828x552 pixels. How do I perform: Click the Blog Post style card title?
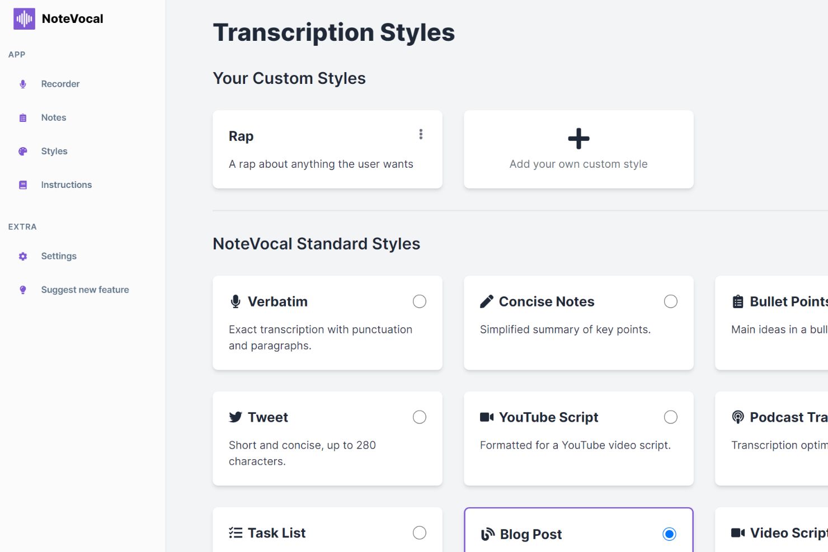point(530,535)
